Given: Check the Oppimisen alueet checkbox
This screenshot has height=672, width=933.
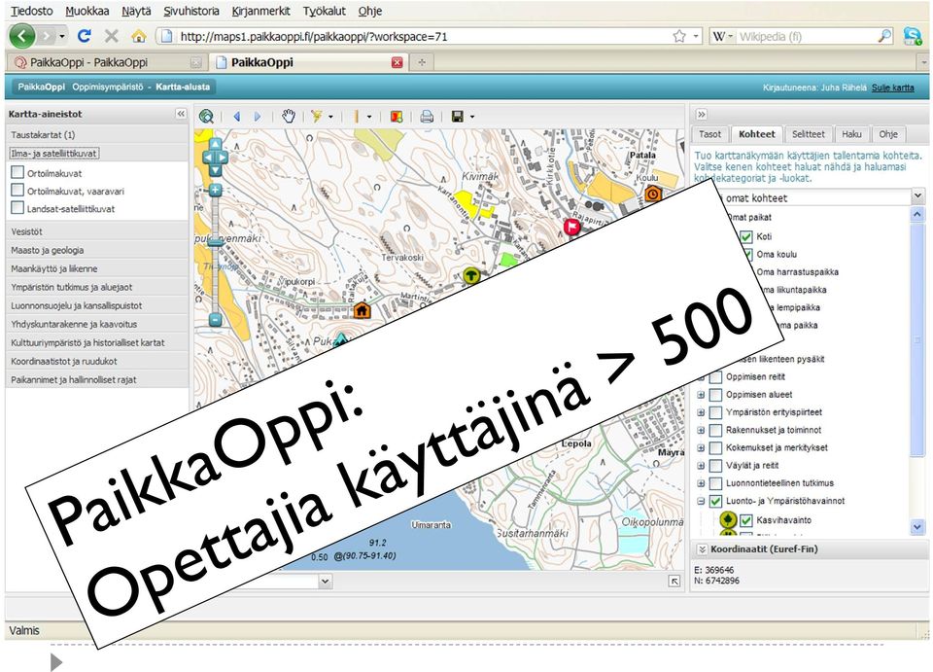Looking at the screenshot, I should pos(716,395).
